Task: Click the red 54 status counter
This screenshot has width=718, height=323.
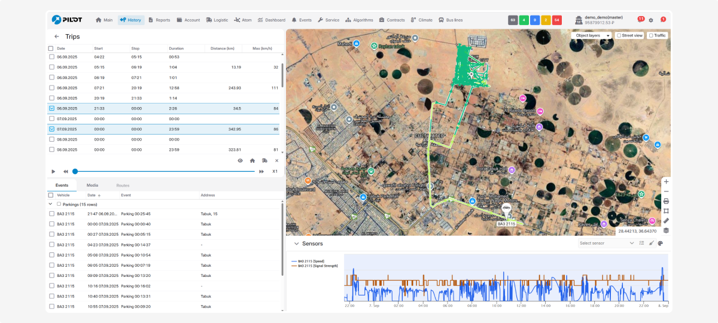Action: pyautogui.click(x=556, y=20)
